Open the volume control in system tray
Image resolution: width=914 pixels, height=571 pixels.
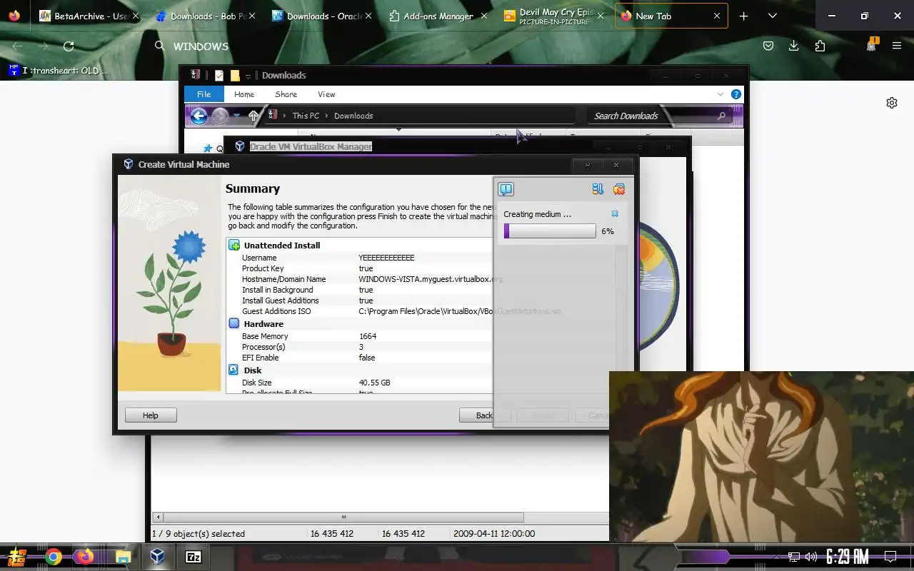click(x=811, y=557)
